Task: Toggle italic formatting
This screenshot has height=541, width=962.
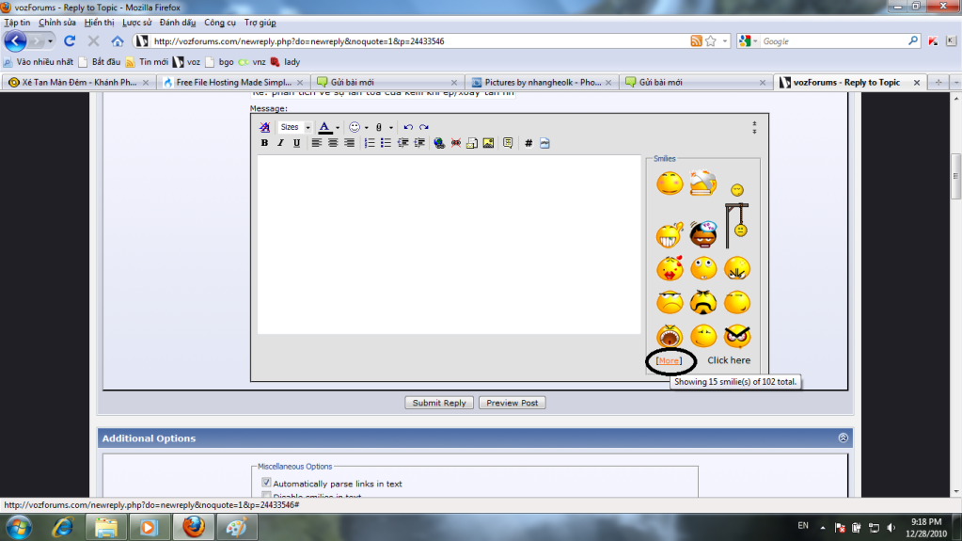Action: [x=280, y=143]
